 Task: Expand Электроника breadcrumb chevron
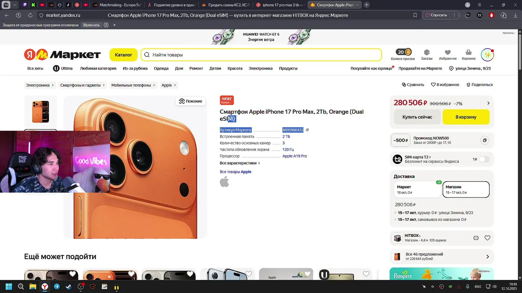click(x=53, y=85)
